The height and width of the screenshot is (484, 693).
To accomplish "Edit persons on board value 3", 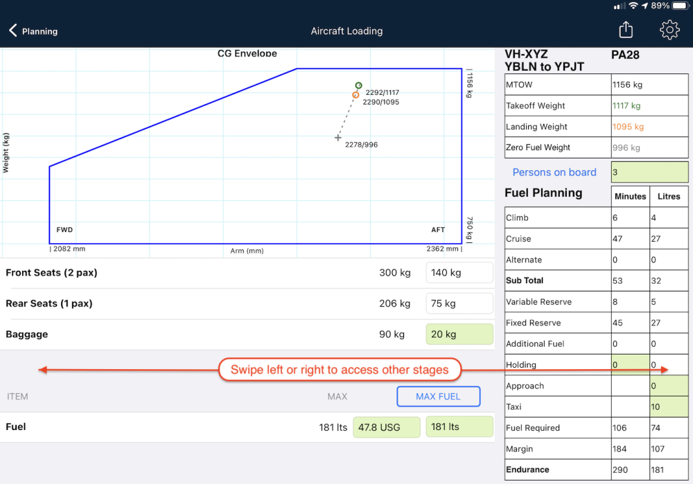I will [x=650, y=172].
